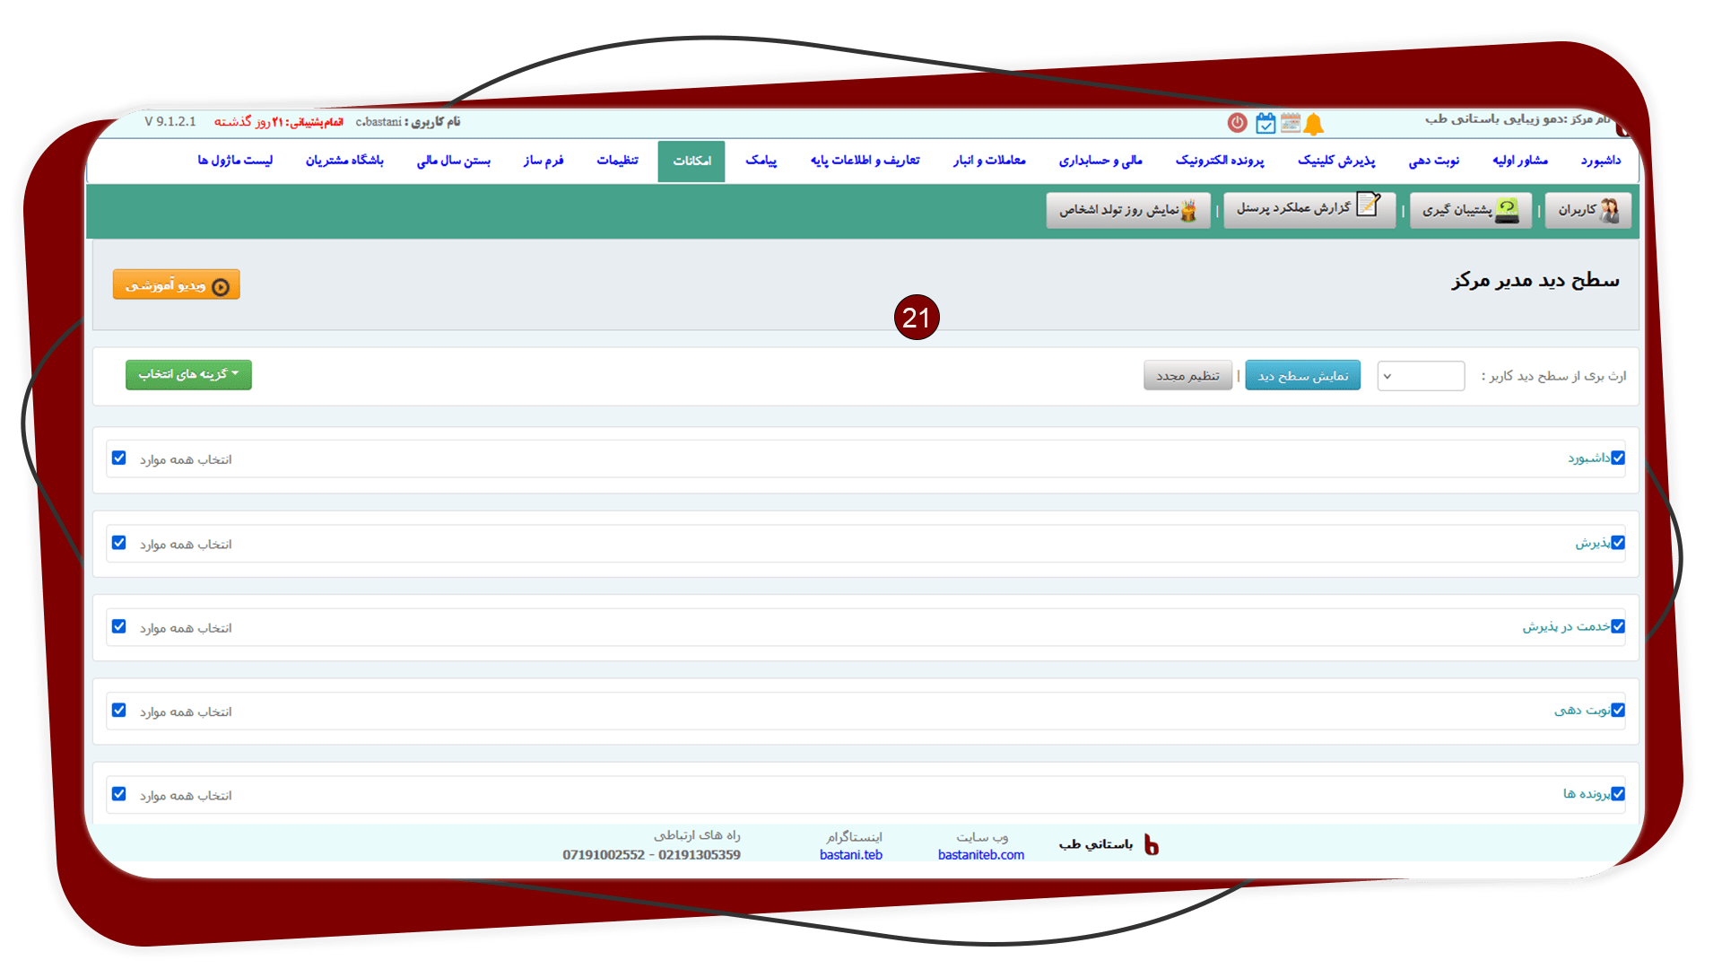1722x969 pixels.
Task: Toggle select-all checkbox in پذیرش row
Action: coord(119,543)
